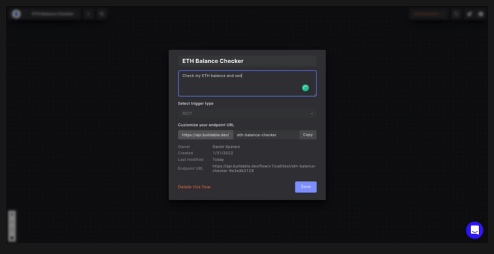Open the Select trigger type REST dropdown
Screen dimensions: 494x254
(247, 113)
